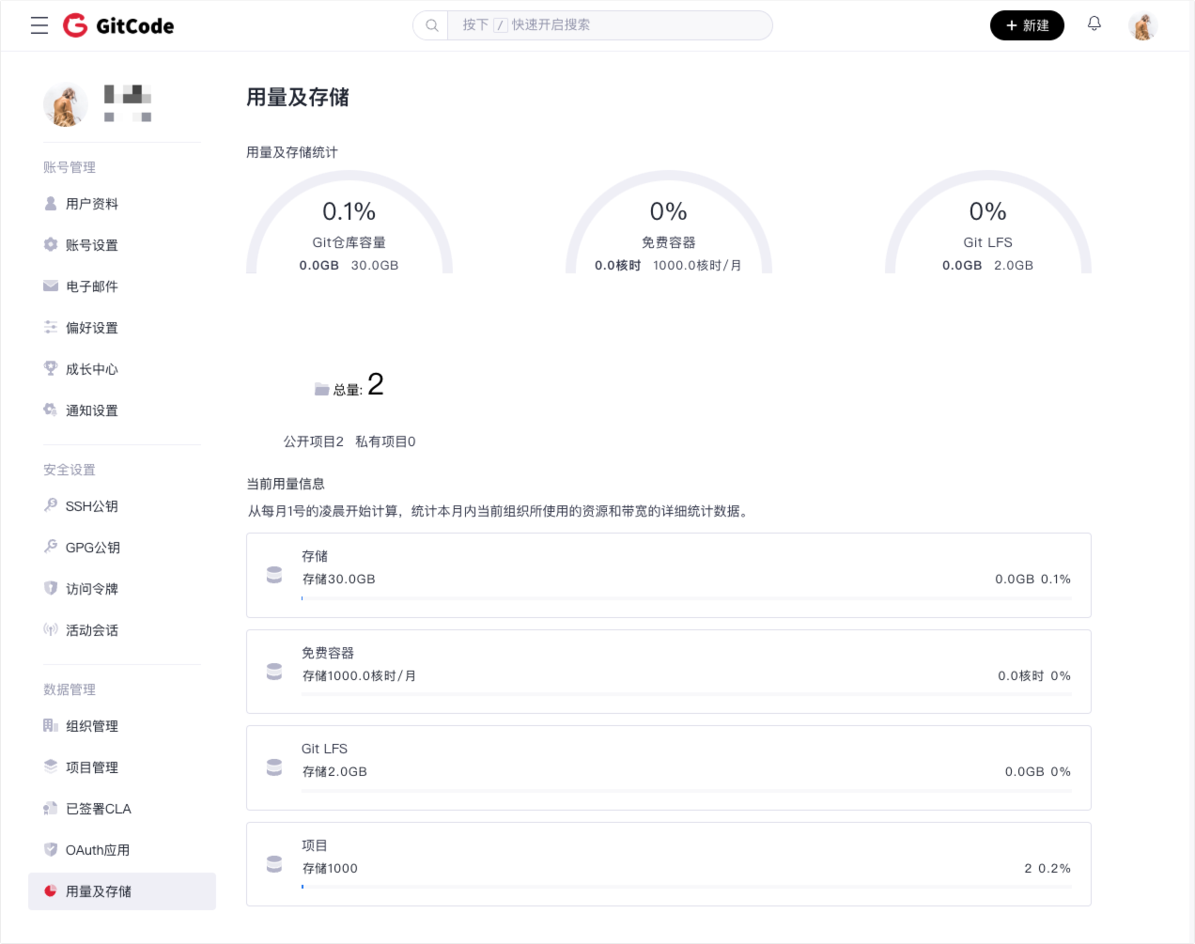Click the 存储 usage progress bar
1195x944 pixels.
click(686, 598)
